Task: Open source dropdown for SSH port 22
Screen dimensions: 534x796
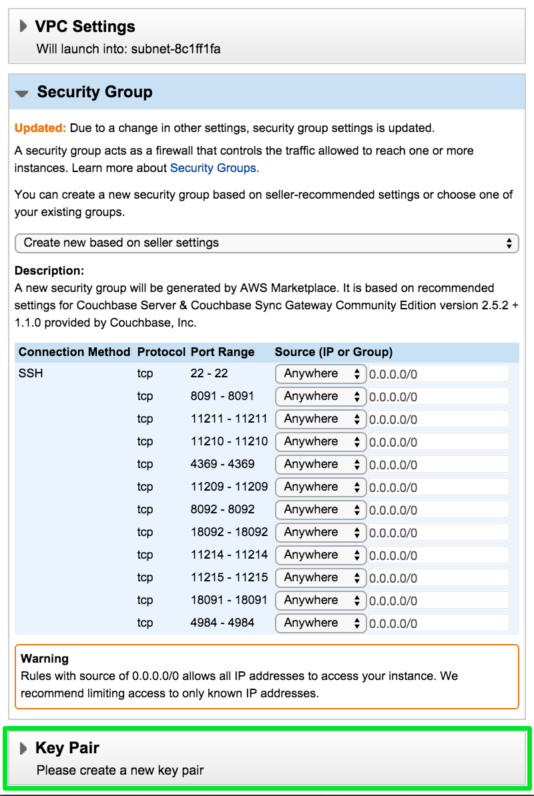Action: [x=320, y=373]
